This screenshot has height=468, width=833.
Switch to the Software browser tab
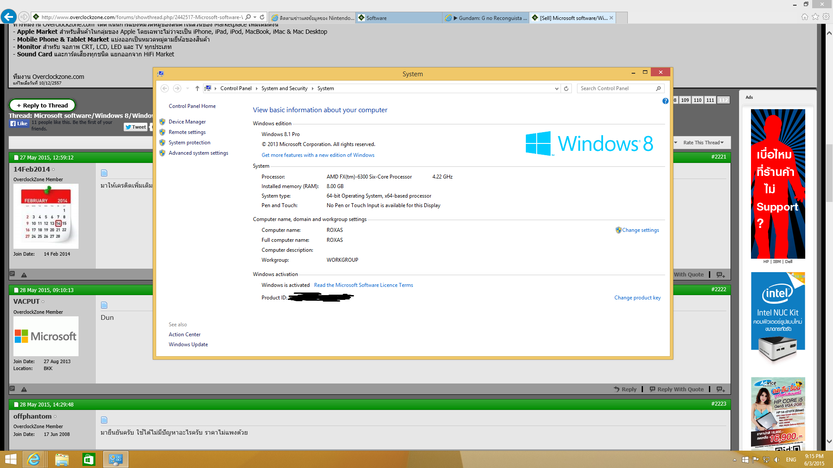[x=399, y=18]
